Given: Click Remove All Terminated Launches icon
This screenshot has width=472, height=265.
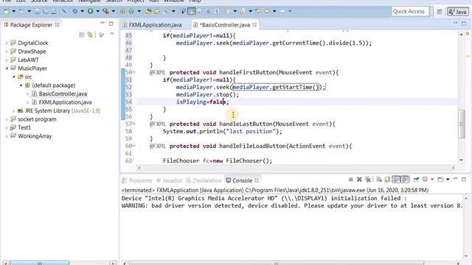Looking at the screenshot, I should [367, 180].
